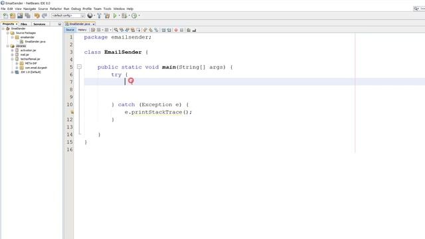Click the red Start Macro Recording icon
The image size is (425, 239).
point(176,30)
